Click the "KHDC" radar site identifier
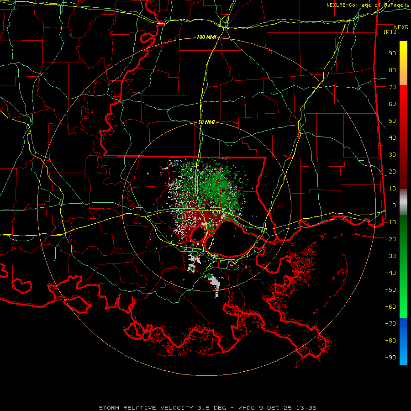 pos(247,408)
